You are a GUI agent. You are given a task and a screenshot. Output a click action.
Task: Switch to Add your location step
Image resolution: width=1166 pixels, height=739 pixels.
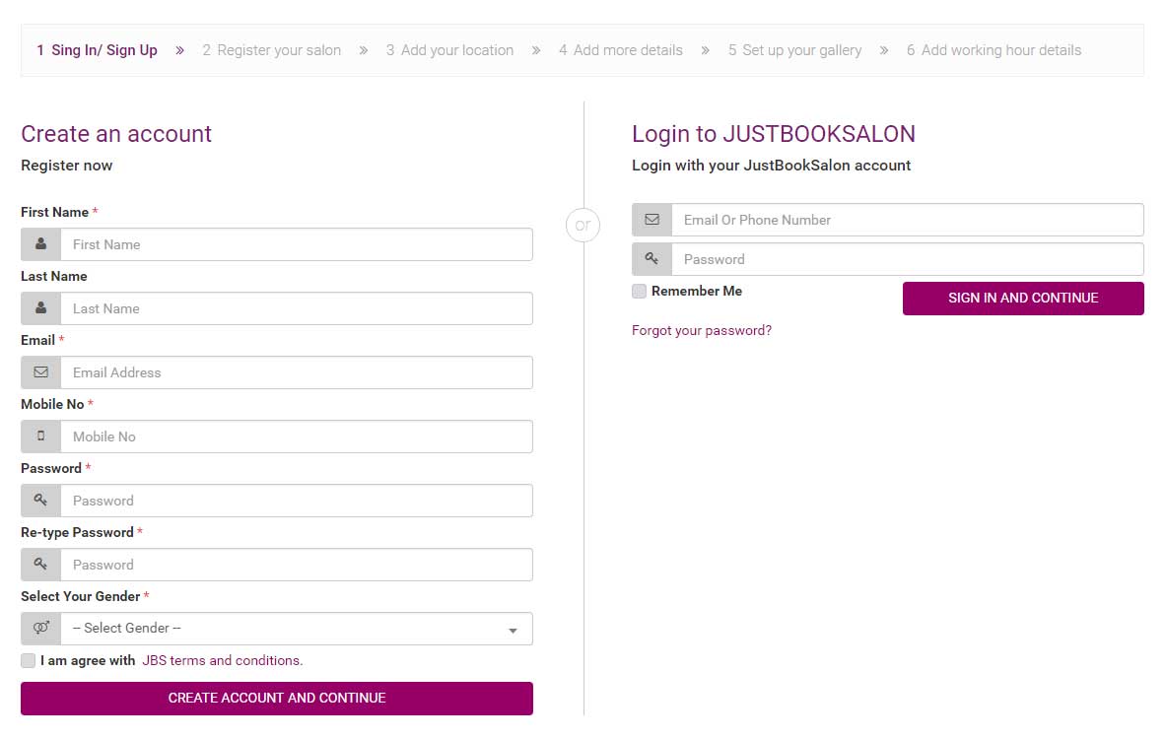coord(449,50)
